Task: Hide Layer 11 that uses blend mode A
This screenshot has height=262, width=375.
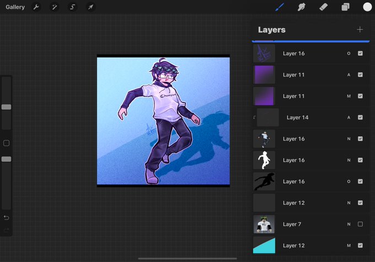Action: (360, 74)
